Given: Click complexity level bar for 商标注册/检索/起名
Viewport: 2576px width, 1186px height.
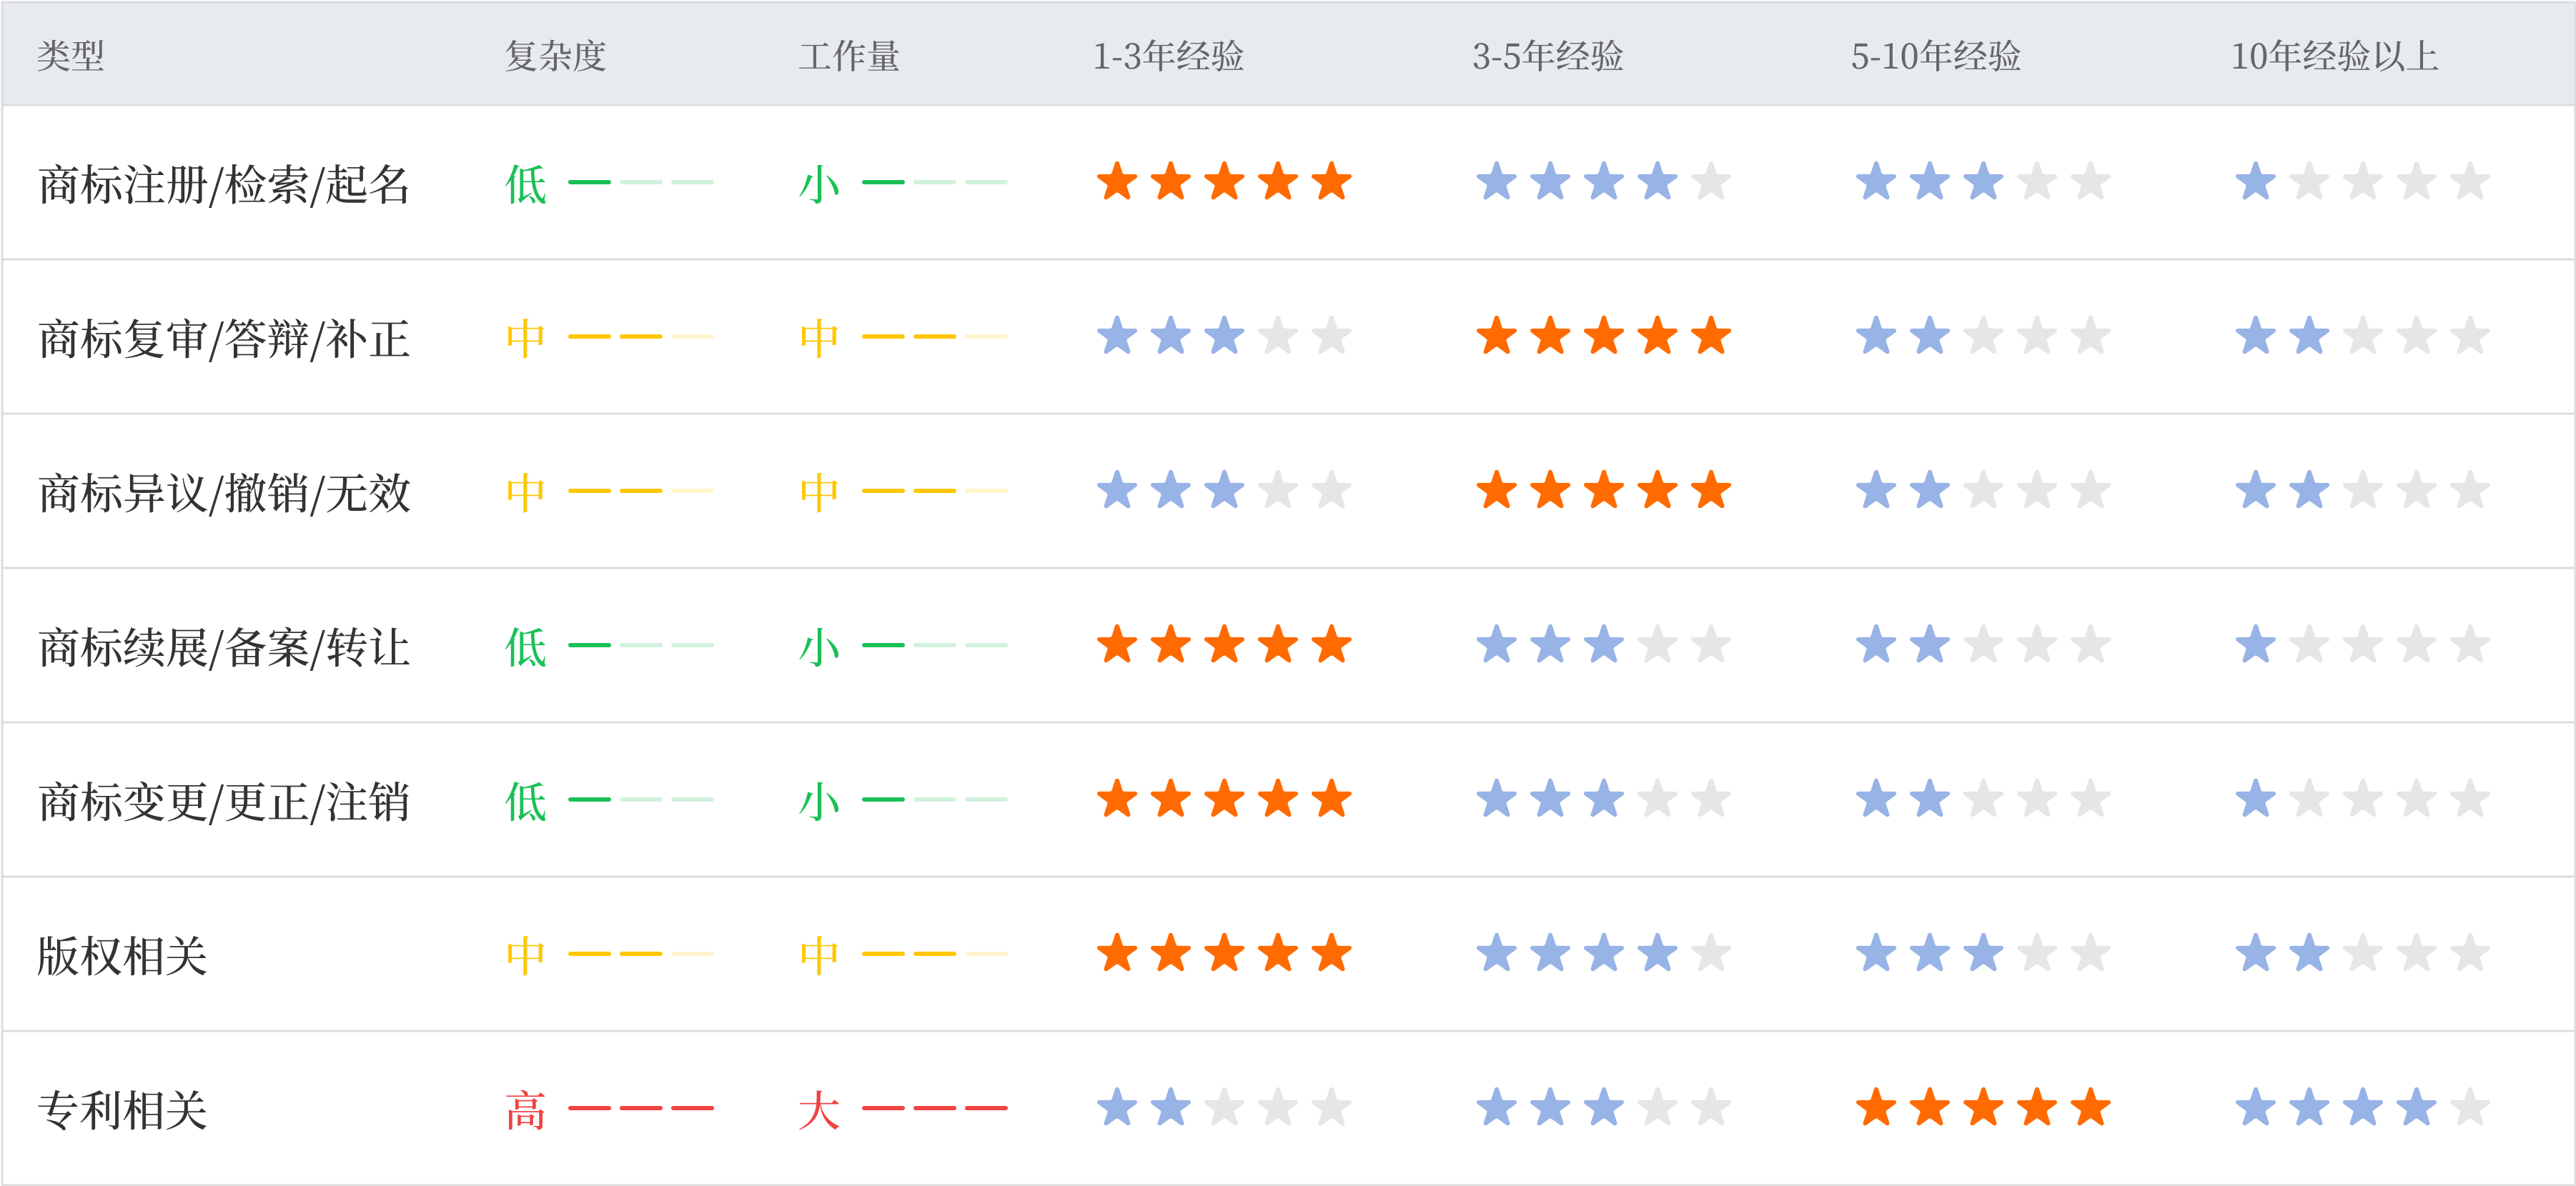Looking at the screenshot, I should point(641,182).
